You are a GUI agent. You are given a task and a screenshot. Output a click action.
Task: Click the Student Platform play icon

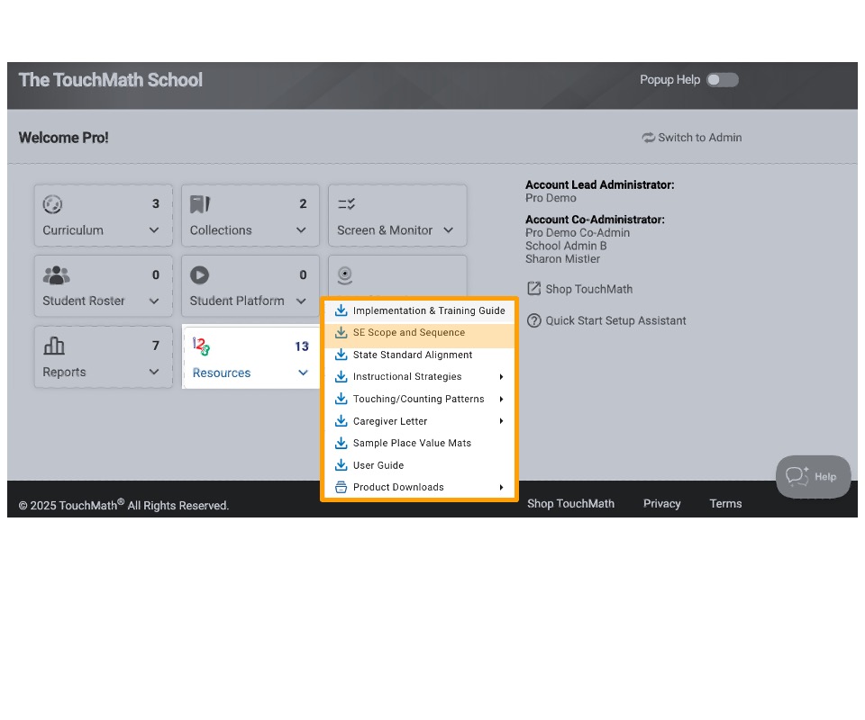point(200,274)
